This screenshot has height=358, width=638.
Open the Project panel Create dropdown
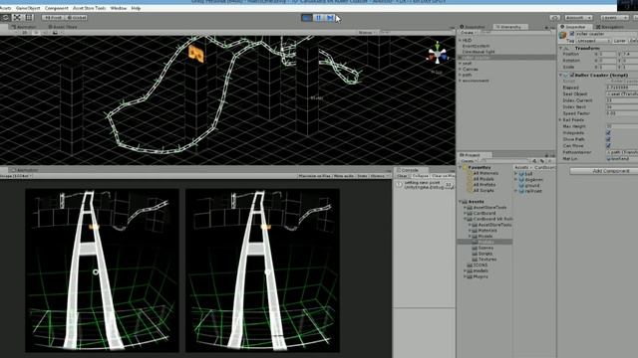tap(468, 161)
